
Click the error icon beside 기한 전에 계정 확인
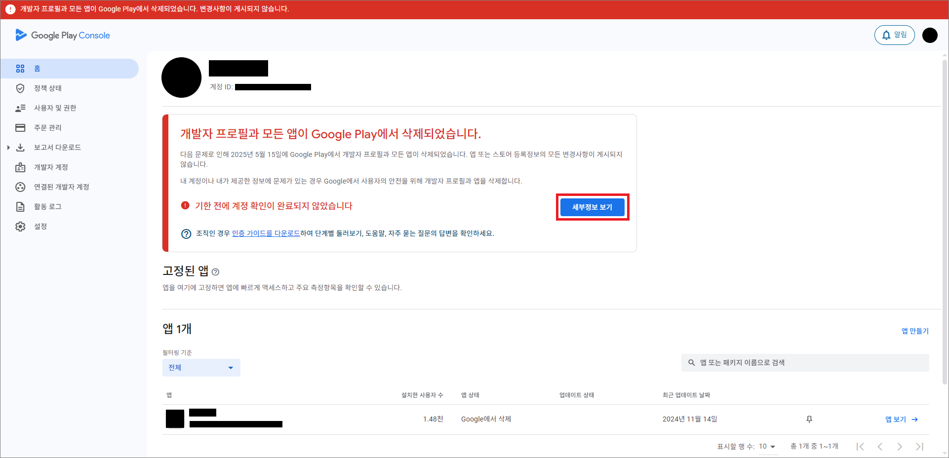(185, 205)
